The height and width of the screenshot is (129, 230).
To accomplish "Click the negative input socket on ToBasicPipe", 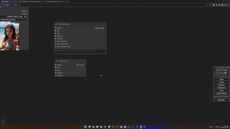I will coord(56,76).
